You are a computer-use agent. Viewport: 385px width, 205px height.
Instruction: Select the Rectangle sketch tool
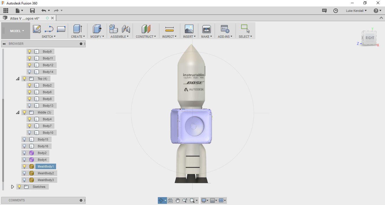coord(61,29)
